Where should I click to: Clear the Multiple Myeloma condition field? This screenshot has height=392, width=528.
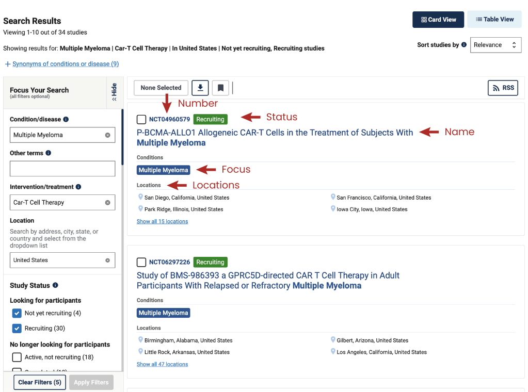click(107, 135)
